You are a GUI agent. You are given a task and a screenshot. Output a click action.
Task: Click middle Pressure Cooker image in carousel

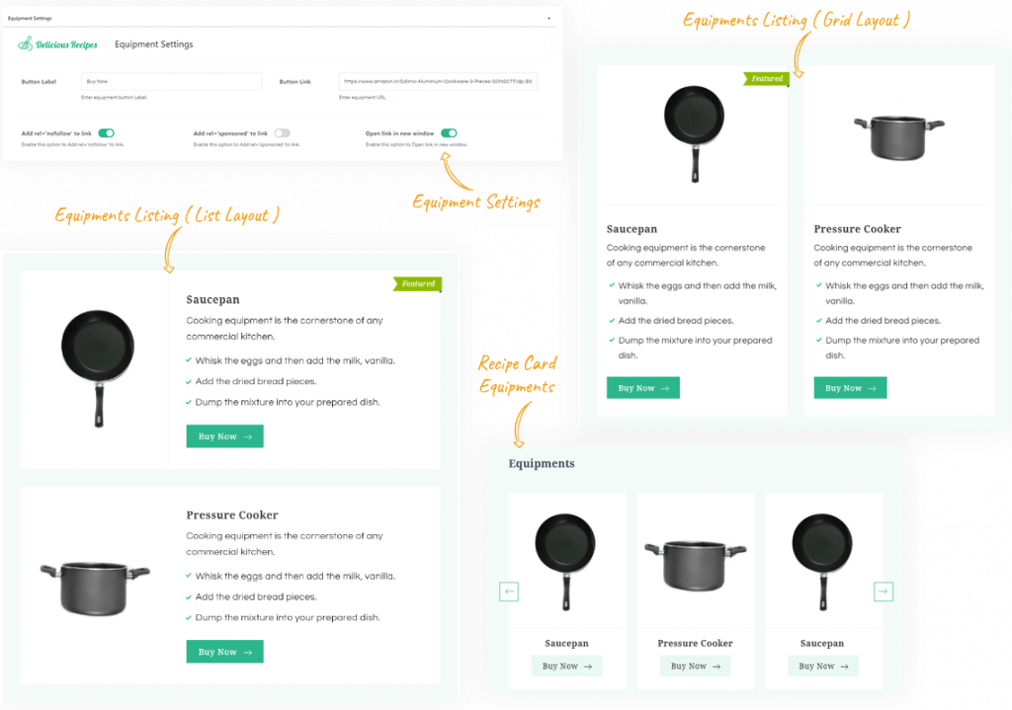coord(695,566)
